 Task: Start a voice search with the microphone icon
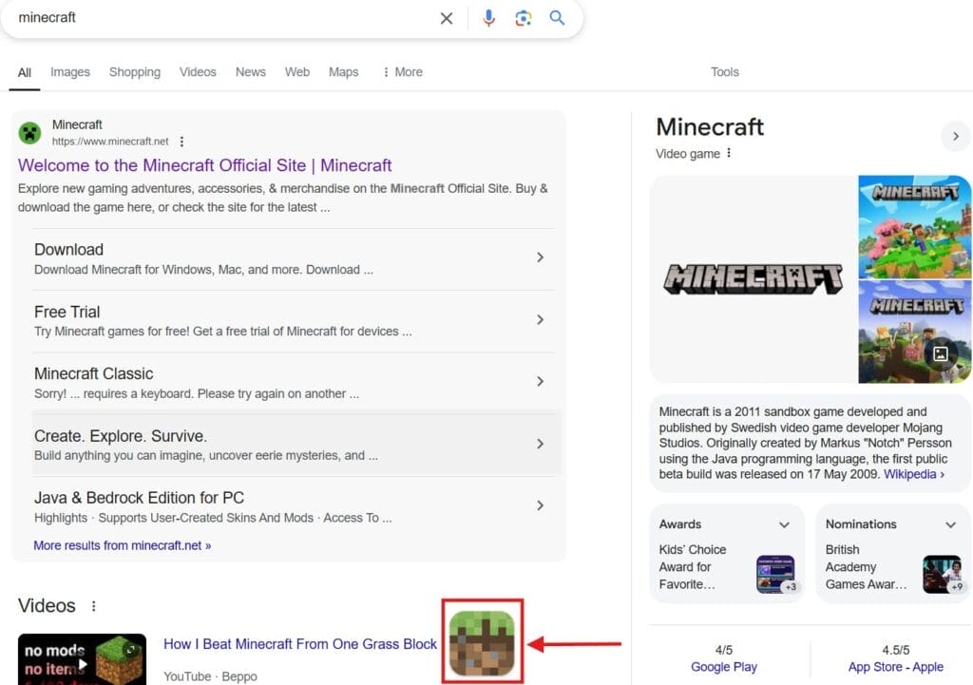(x=488, y=17)
